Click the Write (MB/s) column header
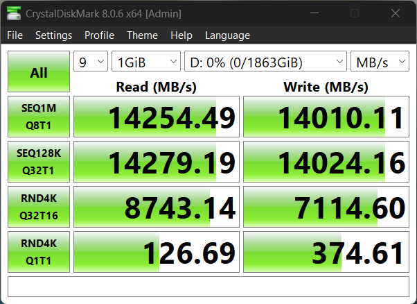This screenshot has width=417, height=304. [326, 87]
